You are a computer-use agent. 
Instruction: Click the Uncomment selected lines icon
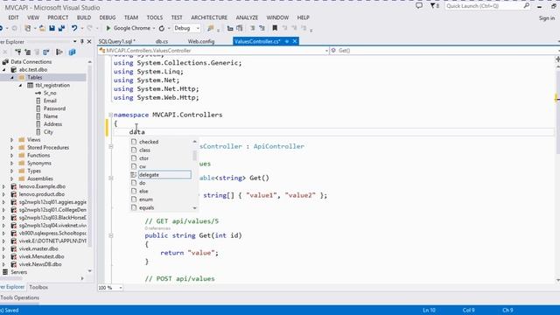(262, 28)
